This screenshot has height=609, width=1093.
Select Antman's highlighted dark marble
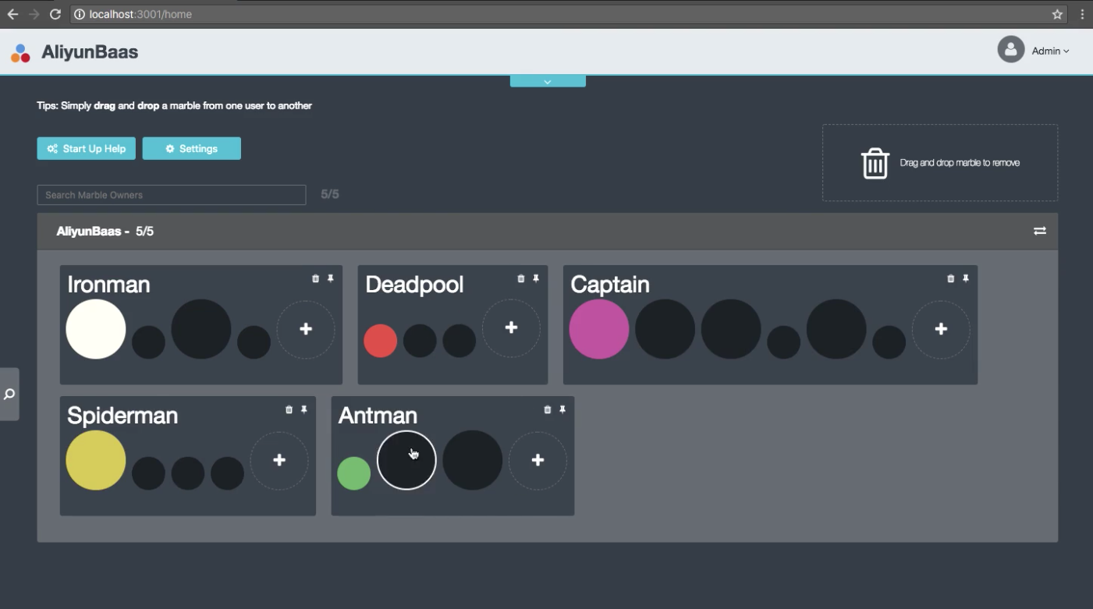point(406,460)
